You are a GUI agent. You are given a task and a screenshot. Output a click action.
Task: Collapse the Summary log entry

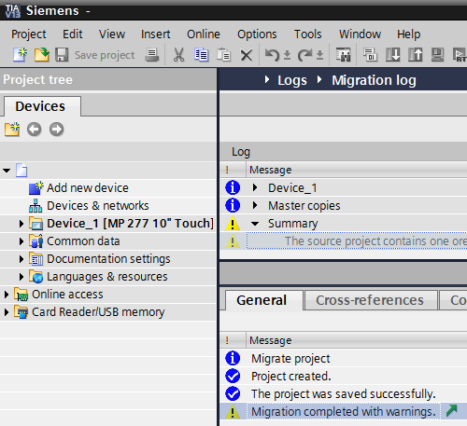coord(255,224)
